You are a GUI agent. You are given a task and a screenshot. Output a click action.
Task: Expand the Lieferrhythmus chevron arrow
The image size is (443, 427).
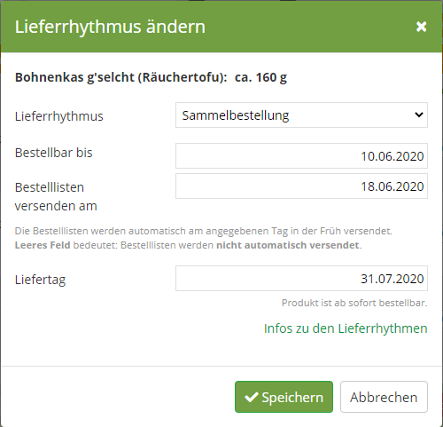click(x=419, y=115)
